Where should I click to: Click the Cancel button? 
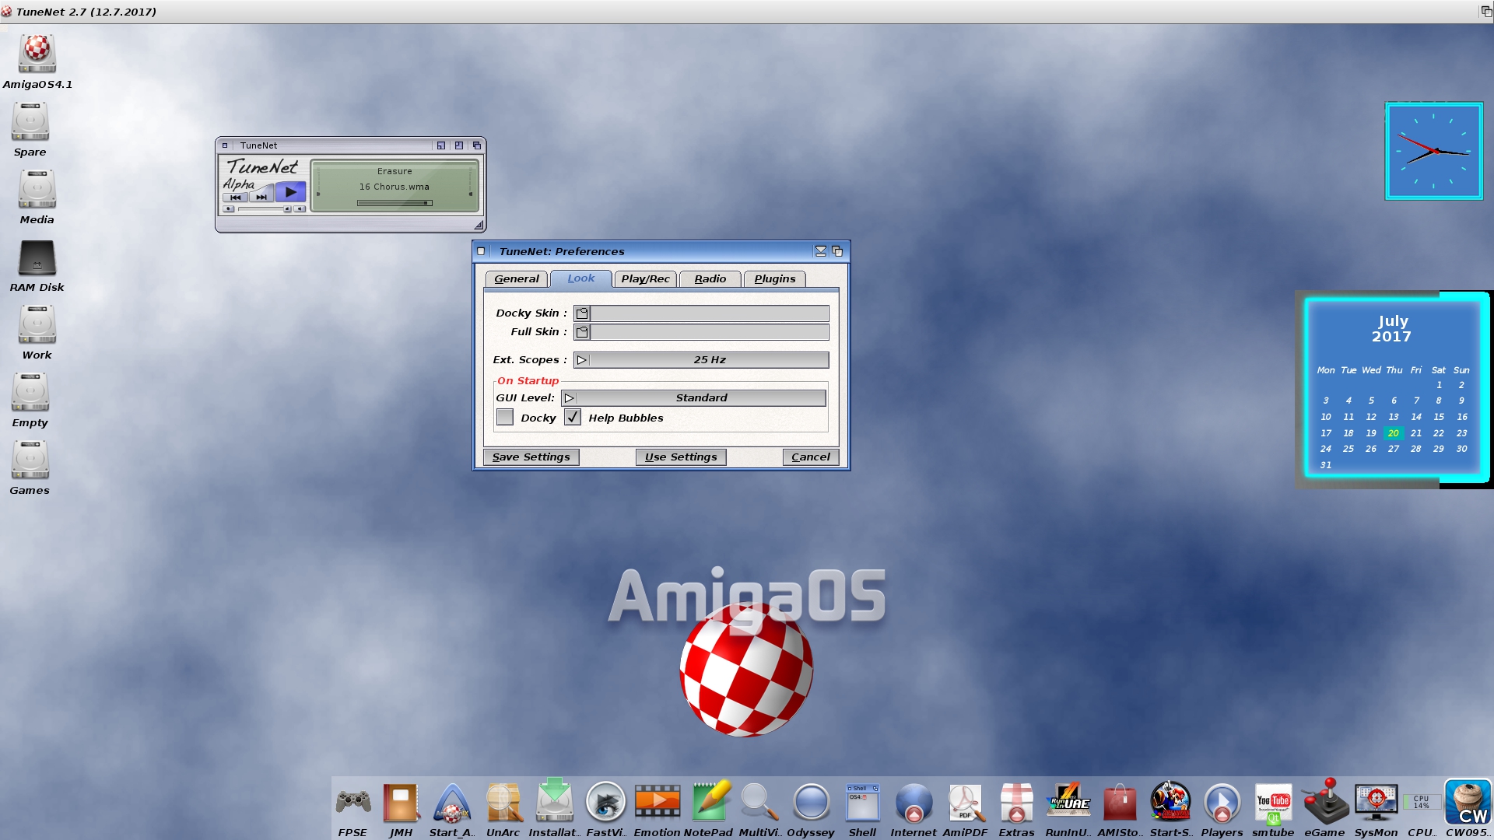812,457
